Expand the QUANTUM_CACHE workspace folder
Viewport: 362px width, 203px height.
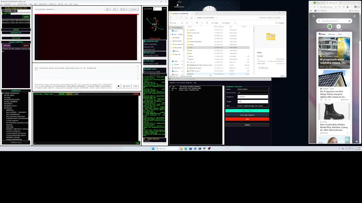pyautogui.click(x=5, y=100)
